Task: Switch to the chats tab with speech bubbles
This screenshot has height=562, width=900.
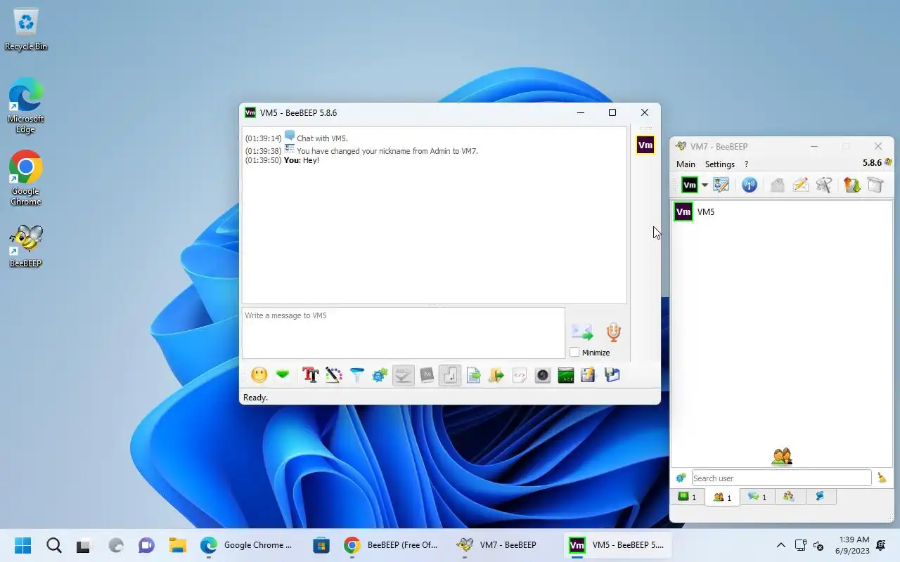Action: [x=757, y=497]
